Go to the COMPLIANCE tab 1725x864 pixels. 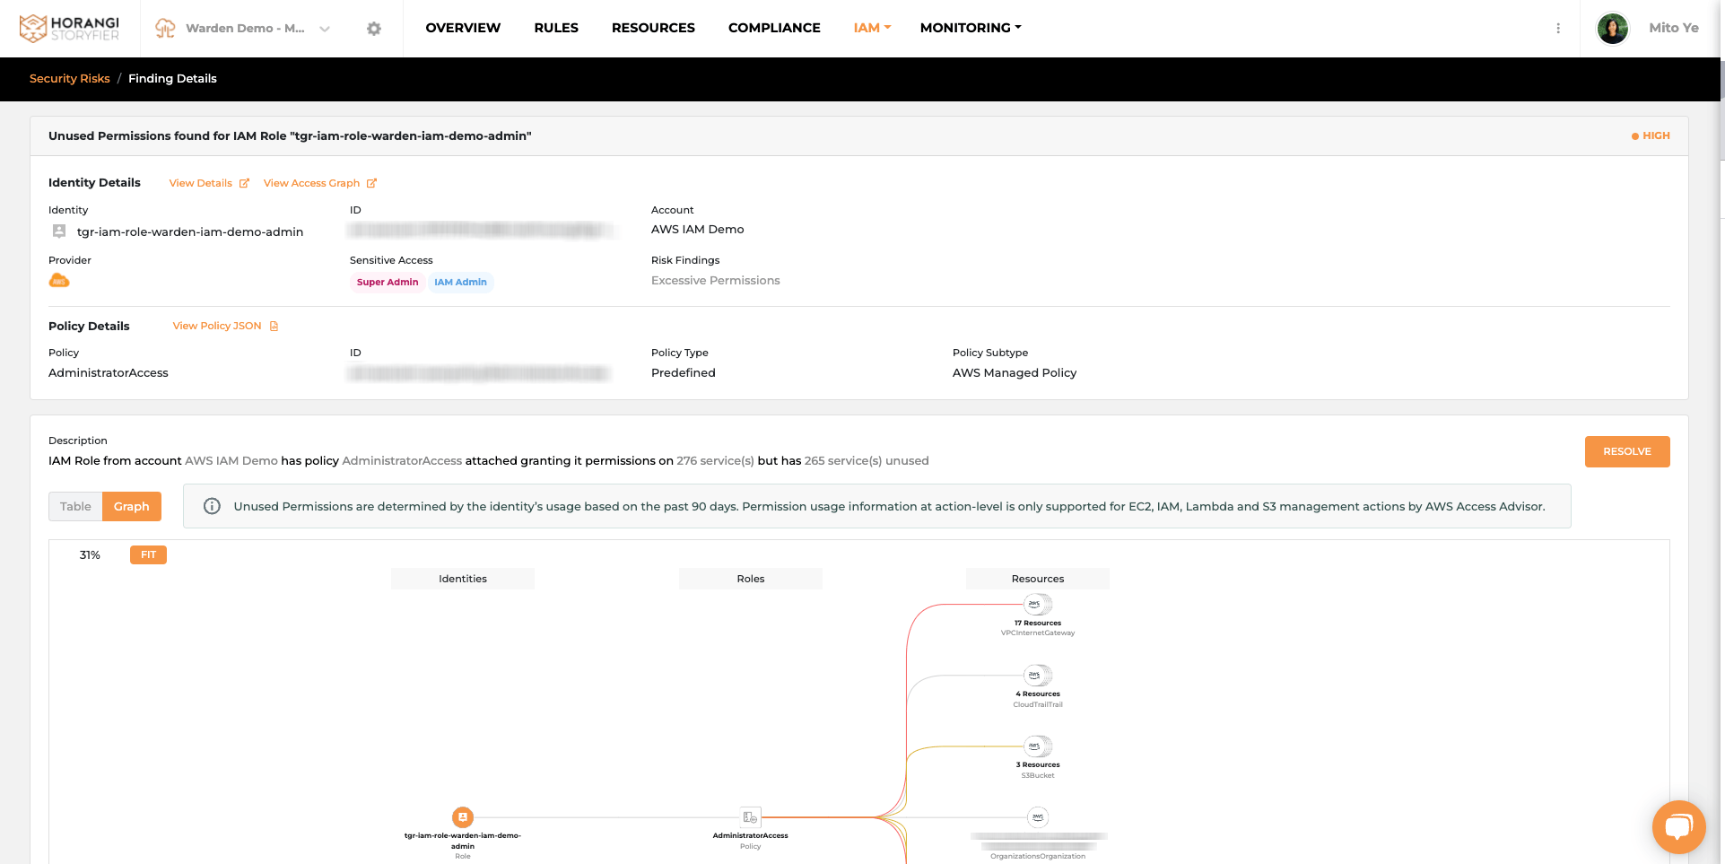point(774,28)
